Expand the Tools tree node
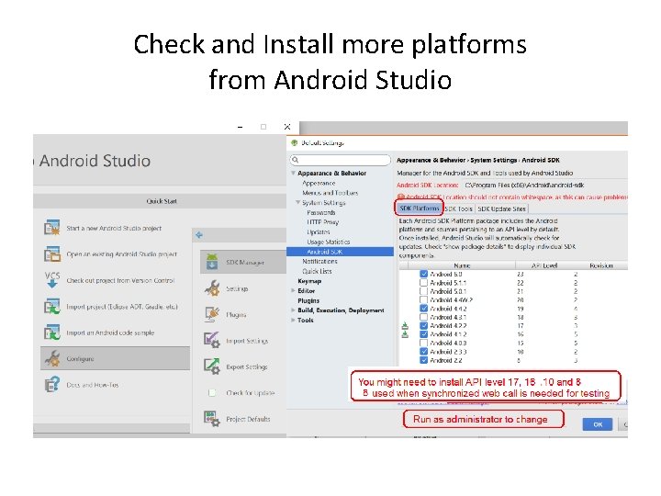 293,321
